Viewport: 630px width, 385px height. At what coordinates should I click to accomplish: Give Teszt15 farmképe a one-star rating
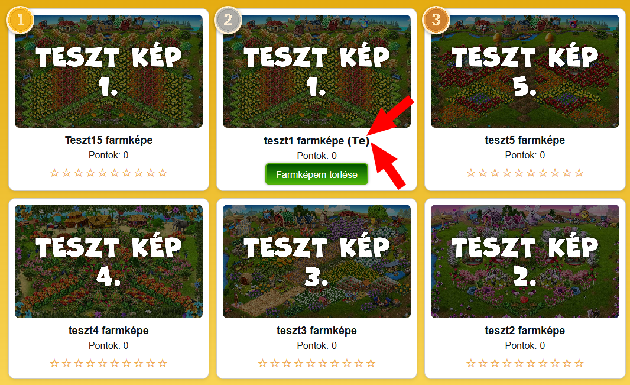coord(54,173)
